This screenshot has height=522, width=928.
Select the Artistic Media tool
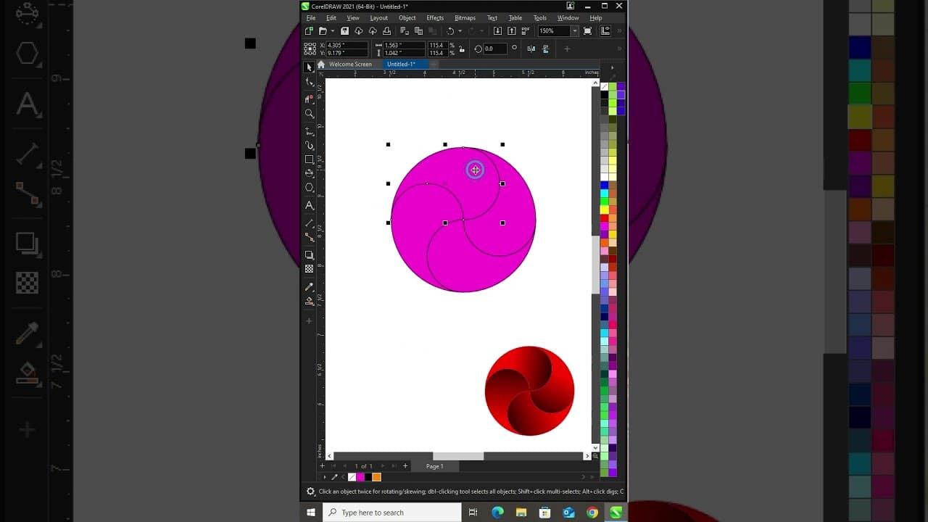point(310,146)
